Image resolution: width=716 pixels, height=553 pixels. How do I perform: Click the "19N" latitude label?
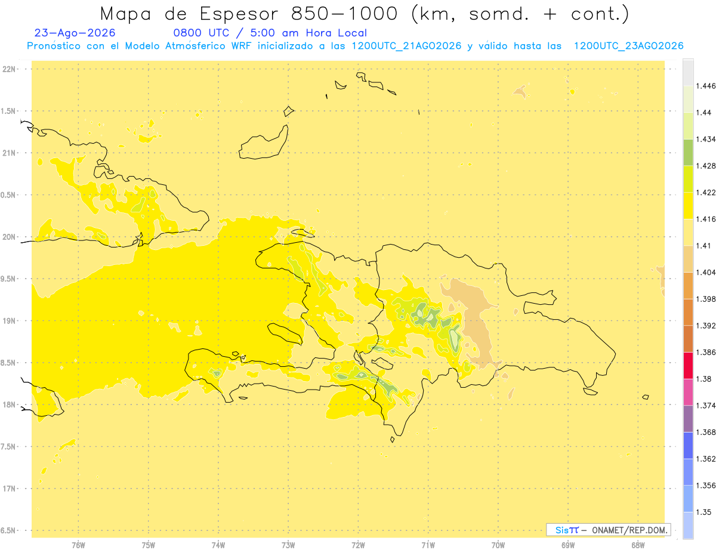[9, 321]
